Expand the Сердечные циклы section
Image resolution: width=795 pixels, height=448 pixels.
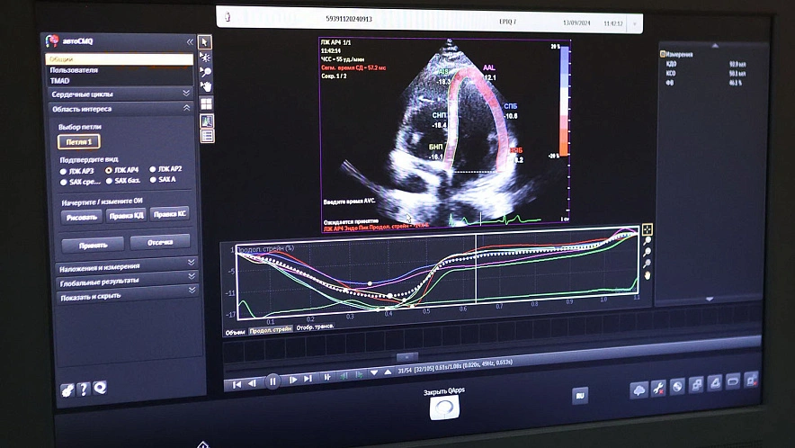point(121,93)
